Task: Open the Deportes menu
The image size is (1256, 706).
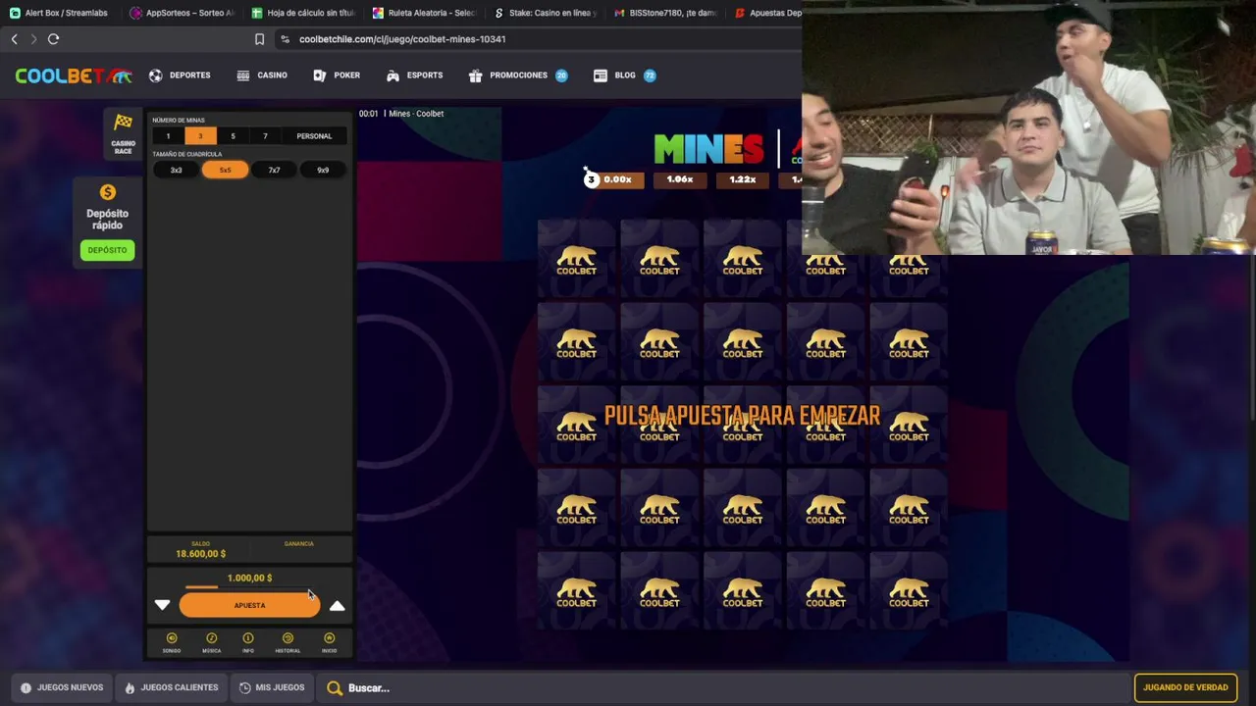Action: [180, 76]
